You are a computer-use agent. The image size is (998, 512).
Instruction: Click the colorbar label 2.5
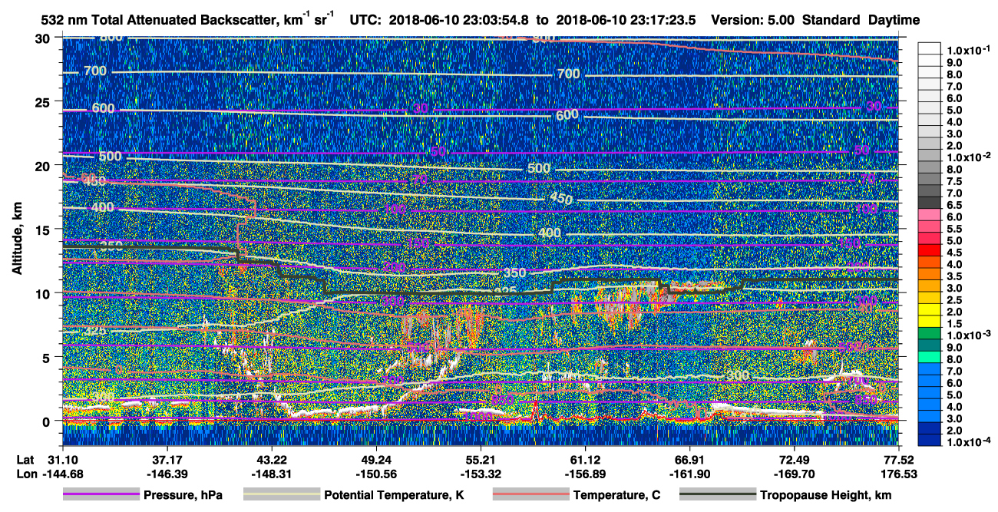(x=953, y=299)
